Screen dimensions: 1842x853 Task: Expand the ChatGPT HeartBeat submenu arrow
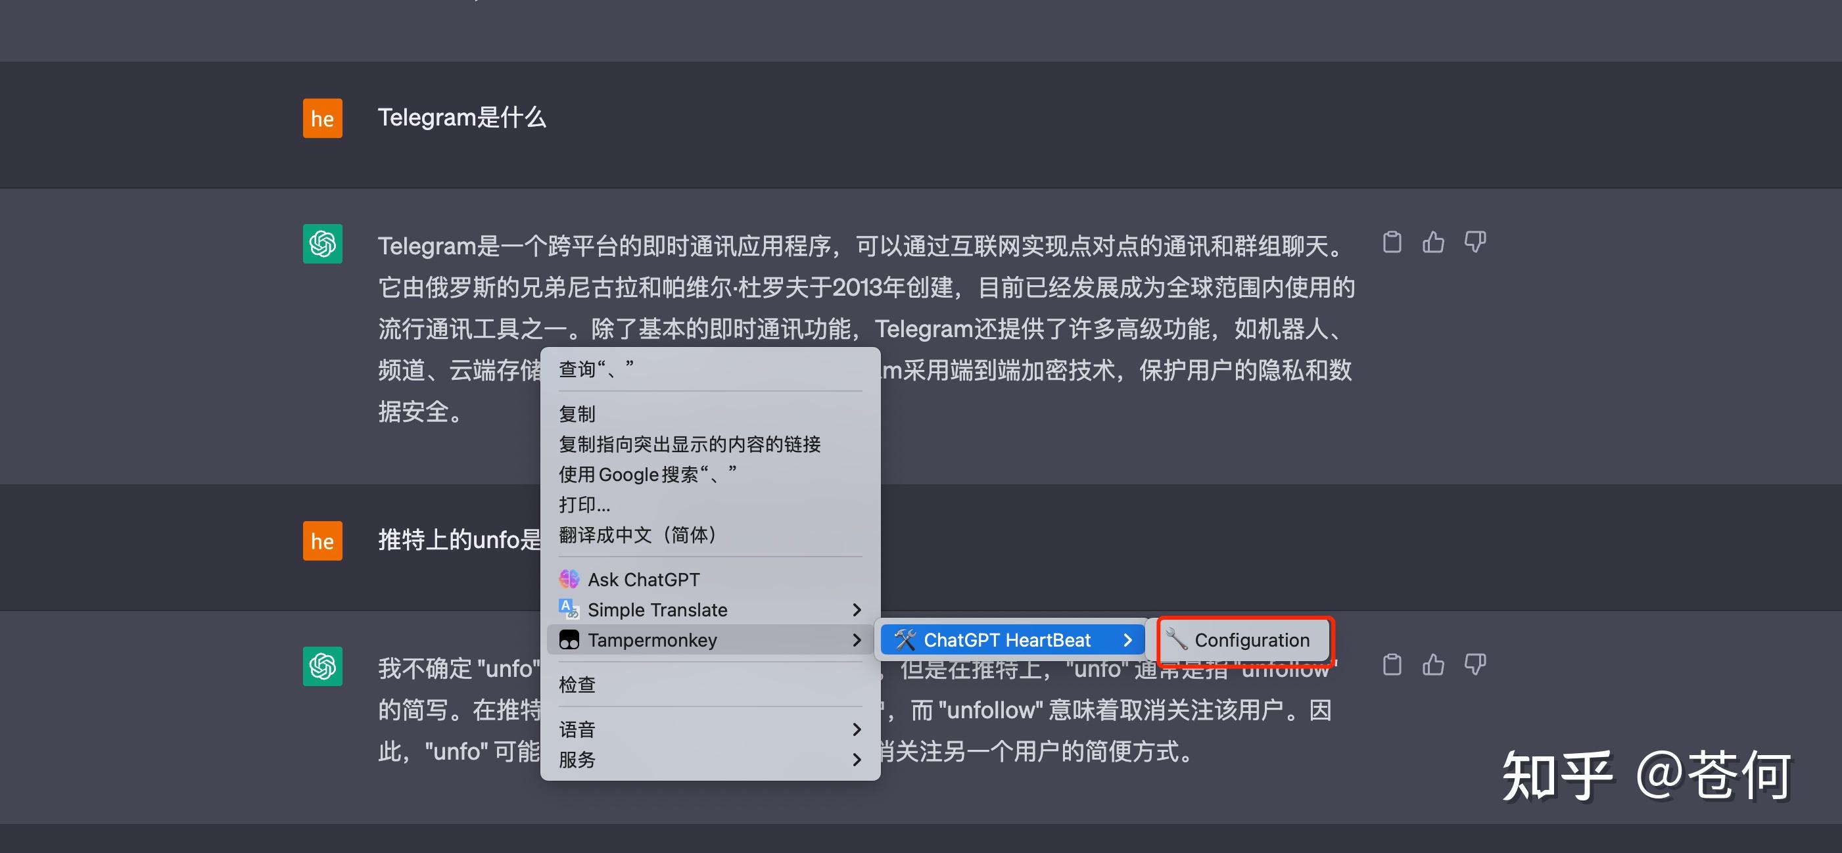pos(1127,639)
